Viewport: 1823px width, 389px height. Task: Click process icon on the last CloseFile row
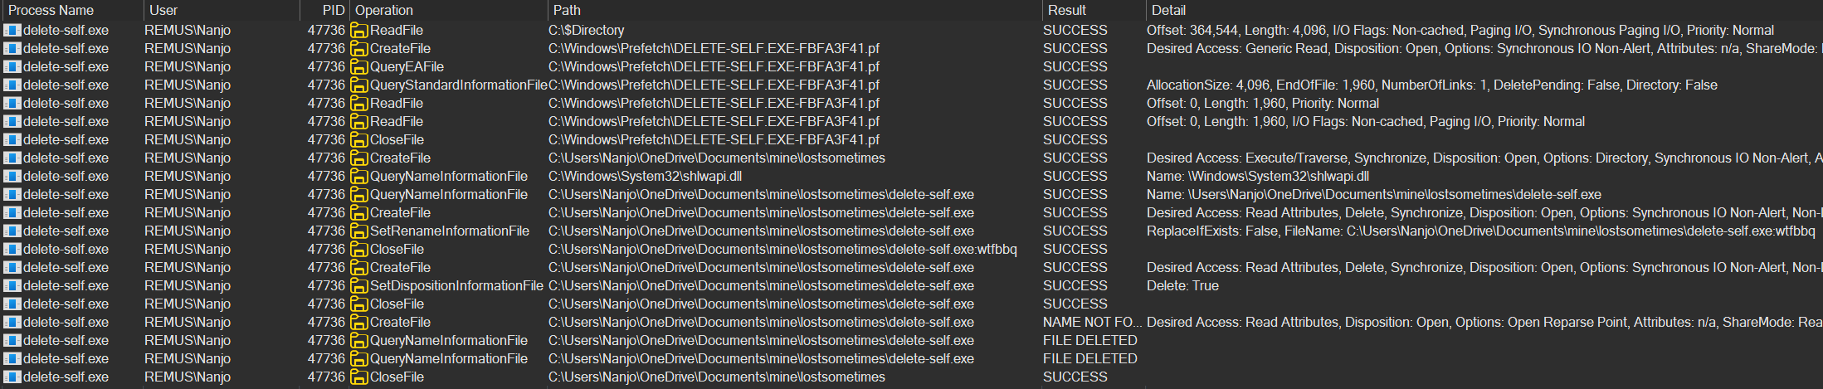tap(12, 377)
